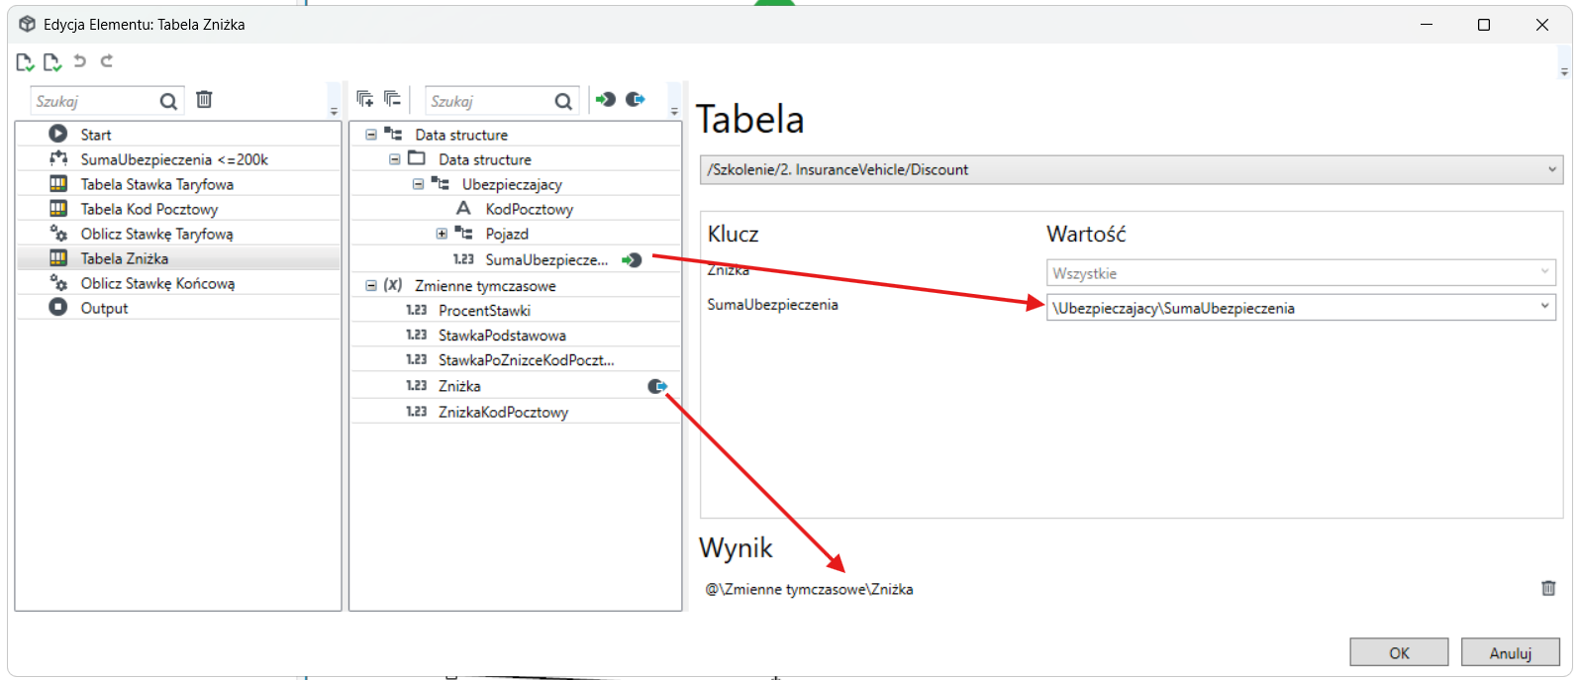The image size is (1580, 680).
Task: Click the Undo arrow in top toolbar
Action: tap(80, 61)
